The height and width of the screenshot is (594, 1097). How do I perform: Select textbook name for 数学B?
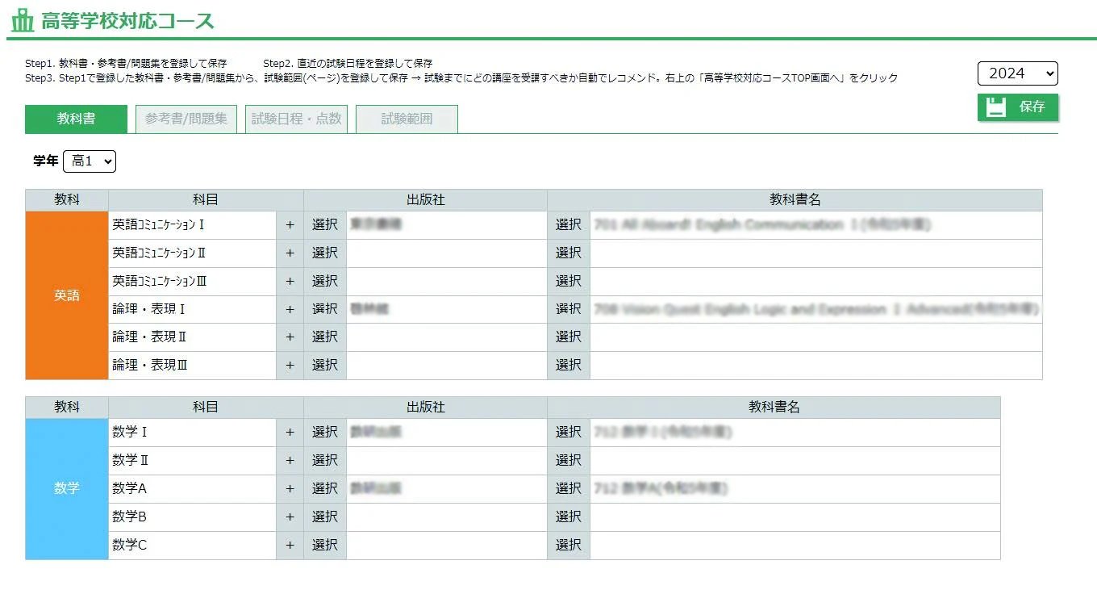[569, 517]
